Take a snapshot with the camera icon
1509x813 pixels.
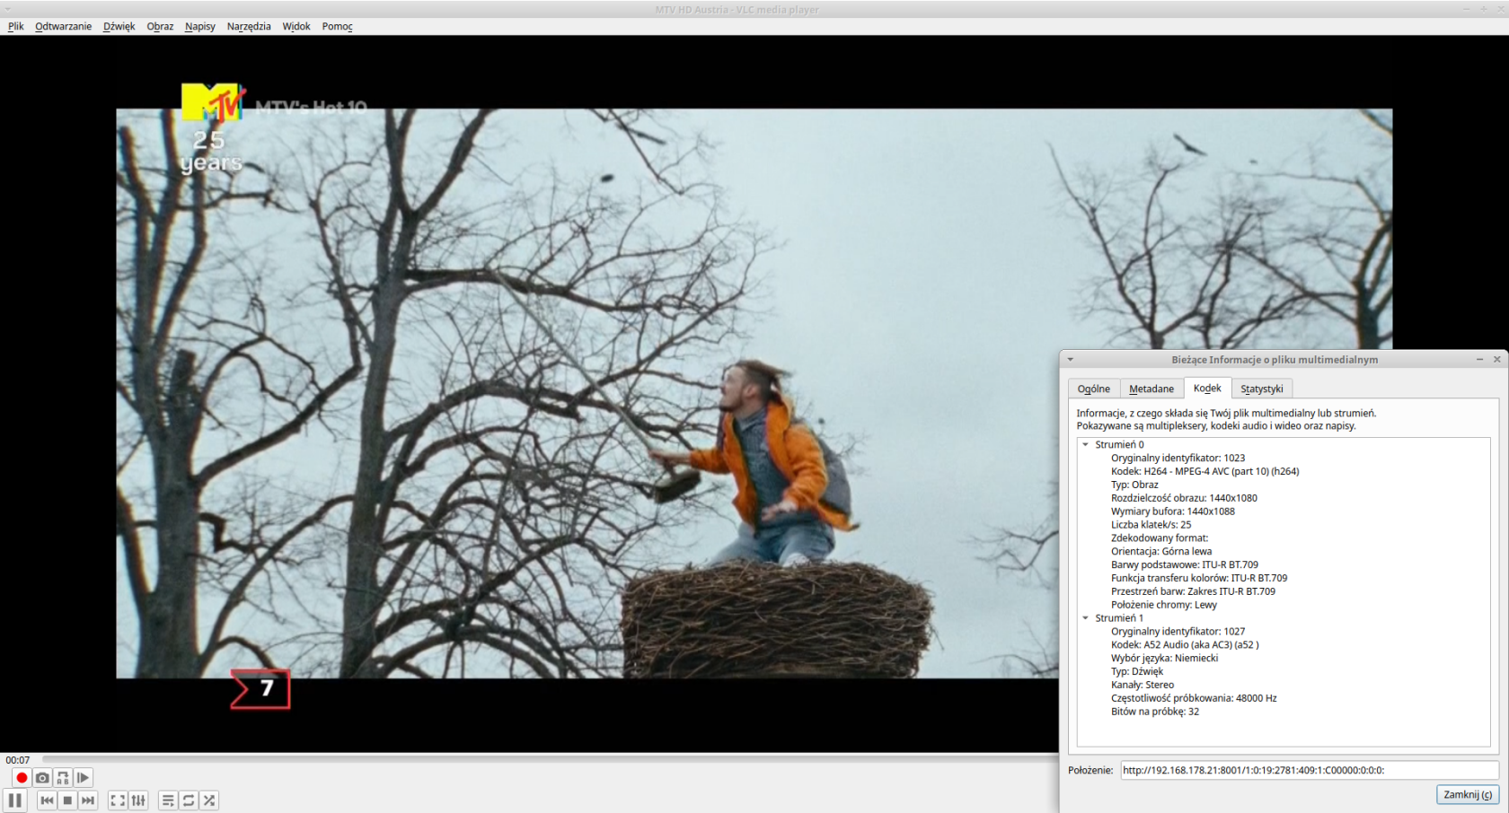click(x=42, y=778)
